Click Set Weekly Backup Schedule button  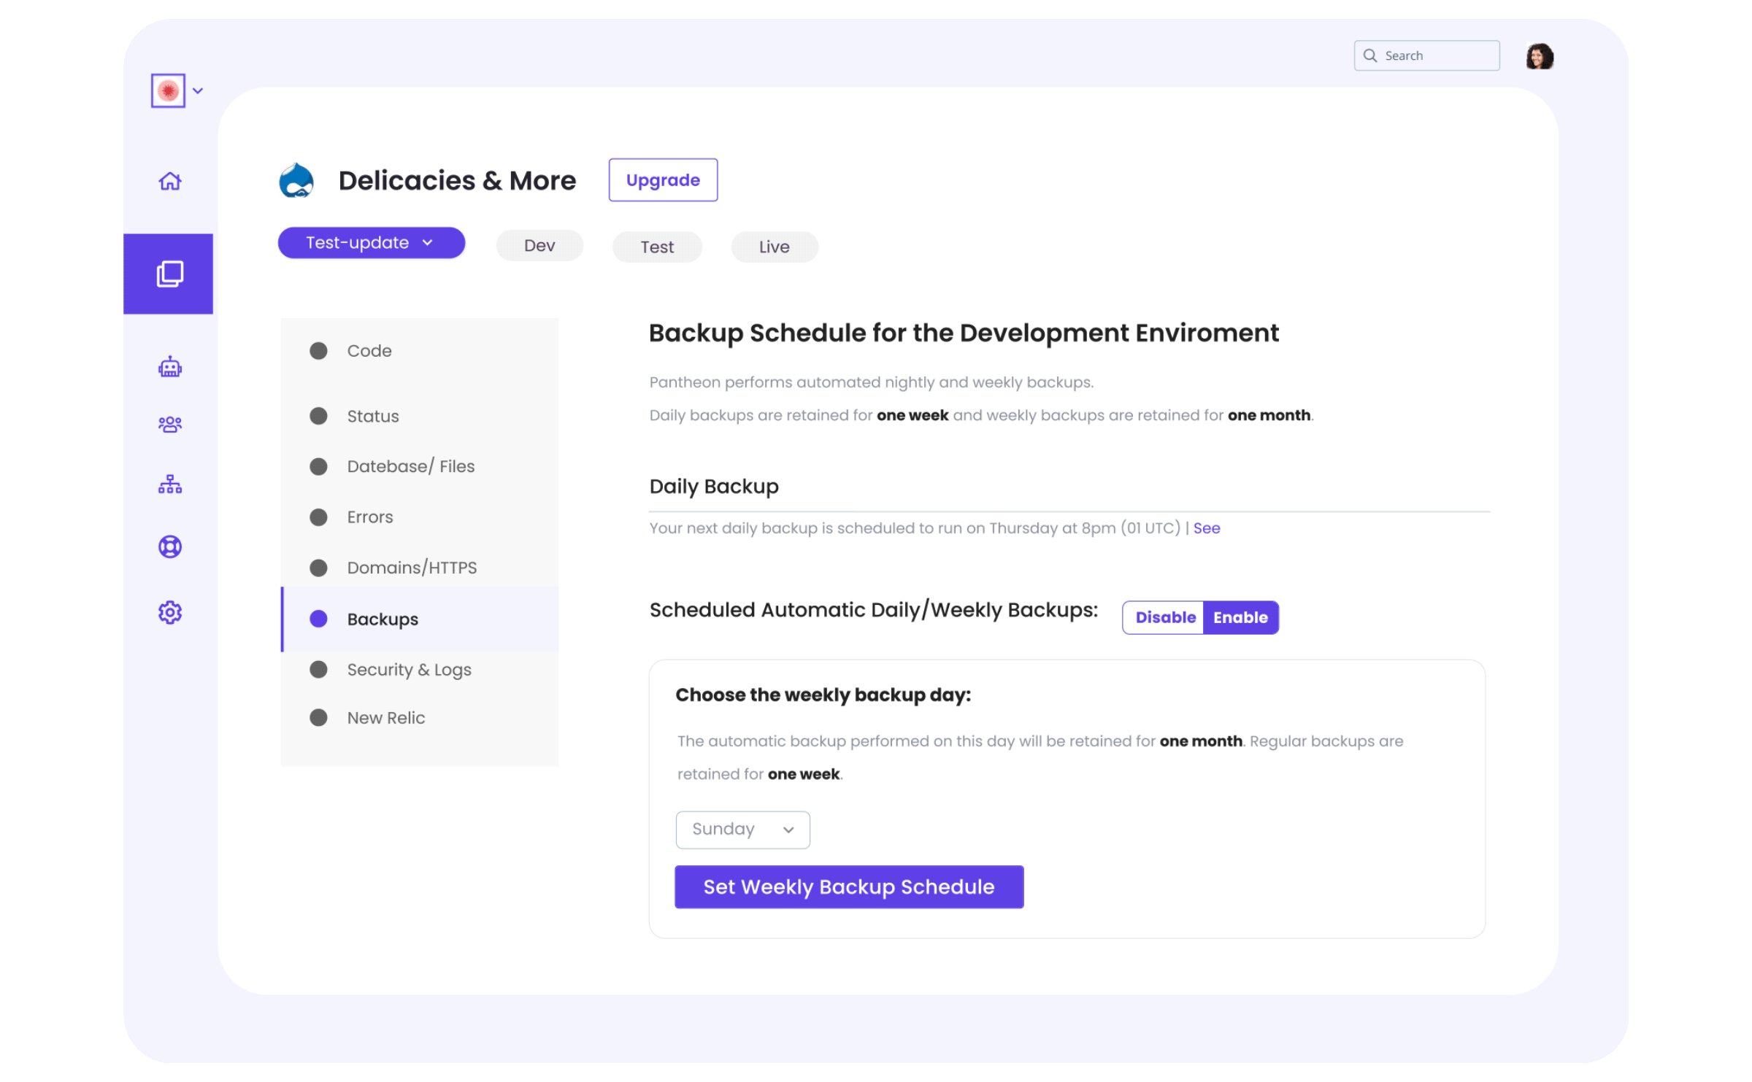[849, 887]
